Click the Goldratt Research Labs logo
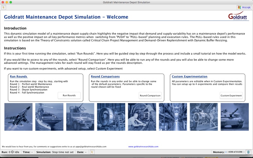This screenshot has width=253, height=158. 238,16
